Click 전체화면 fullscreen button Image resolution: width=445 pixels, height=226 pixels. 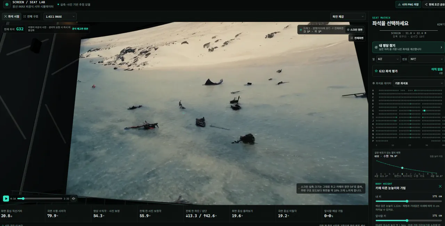point(357,38)
